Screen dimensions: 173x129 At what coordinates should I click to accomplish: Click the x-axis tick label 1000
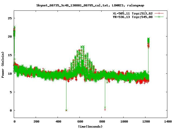(x=124, y=121)
